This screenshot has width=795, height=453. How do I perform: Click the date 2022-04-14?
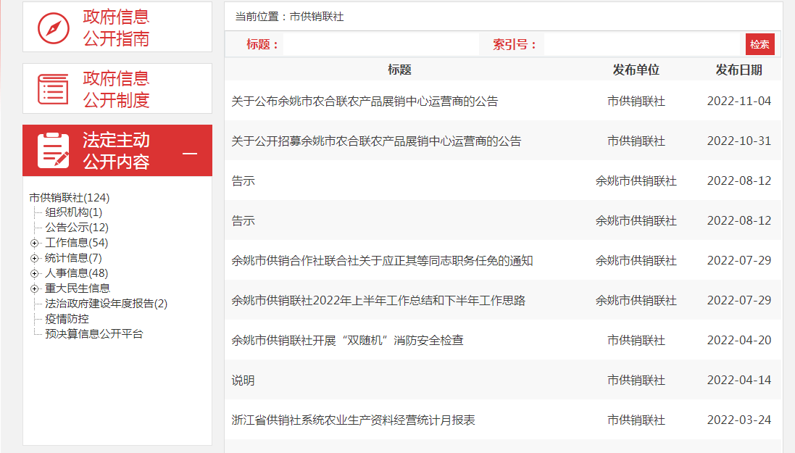pyautogui.click(x=738, y=381)
